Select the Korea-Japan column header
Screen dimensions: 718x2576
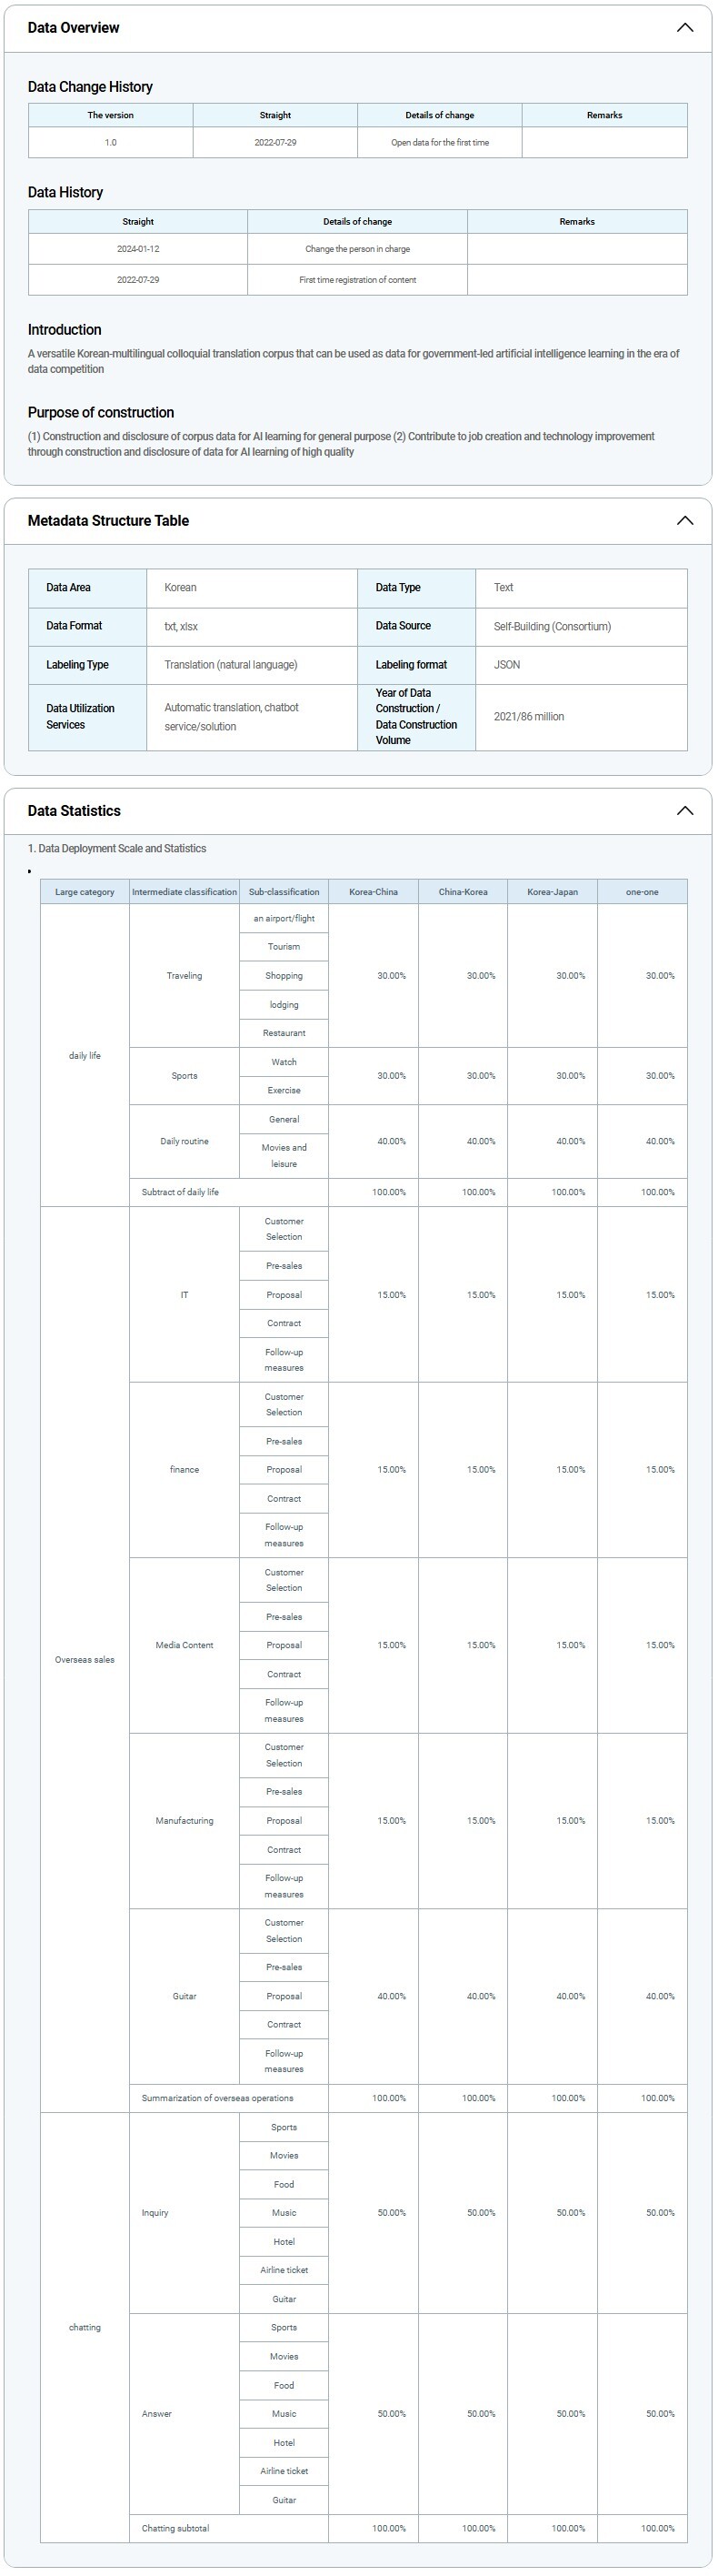[x=553, y=891]
